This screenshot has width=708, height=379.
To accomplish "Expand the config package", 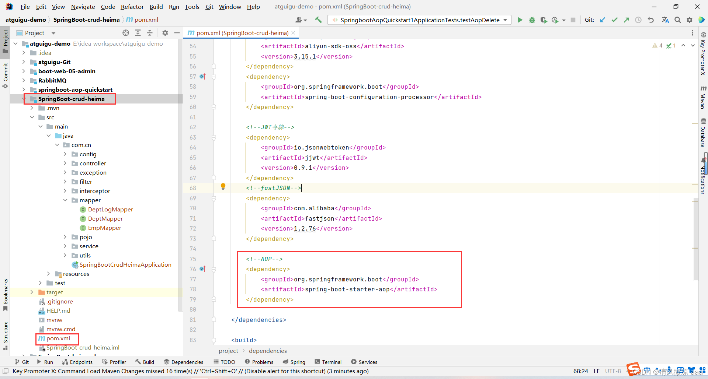I will tap(65, 154).
